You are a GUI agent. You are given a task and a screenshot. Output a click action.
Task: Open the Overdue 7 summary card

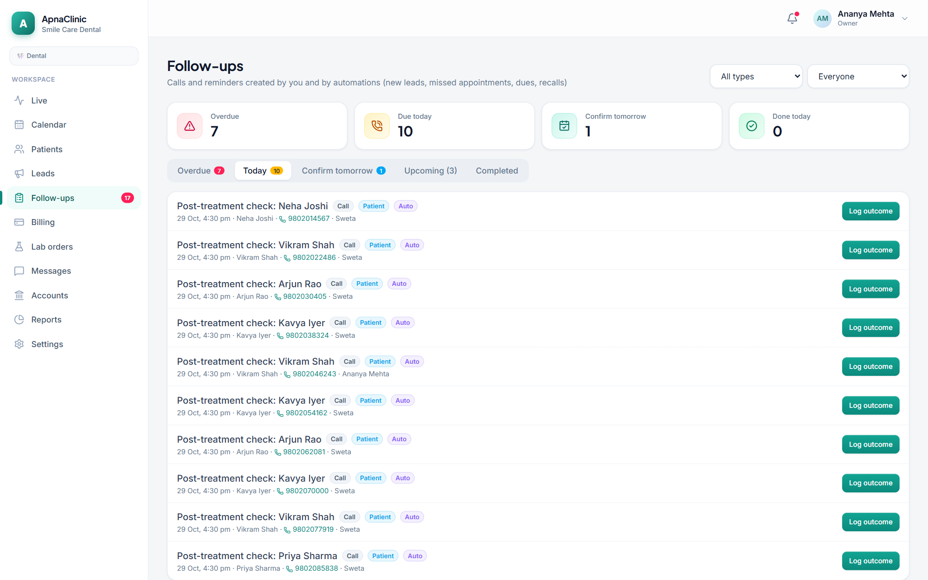coord(257,126)
